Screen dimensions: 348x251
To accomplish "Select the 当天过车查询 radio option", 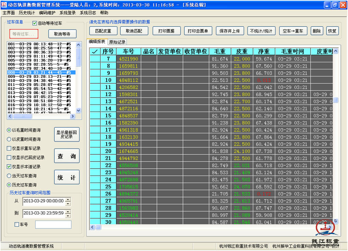I will click(x=9, y=176).
